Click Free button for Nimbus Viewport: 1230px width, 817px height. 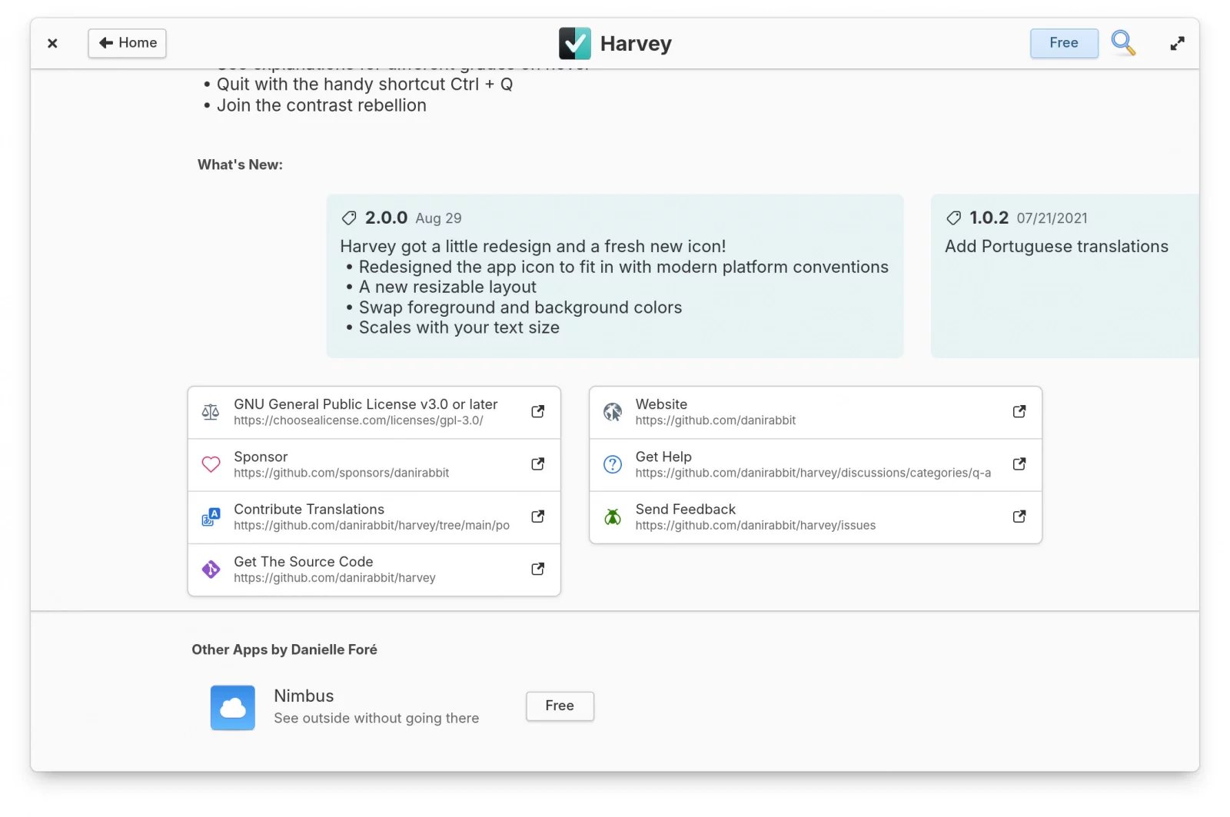pos(560,706)
